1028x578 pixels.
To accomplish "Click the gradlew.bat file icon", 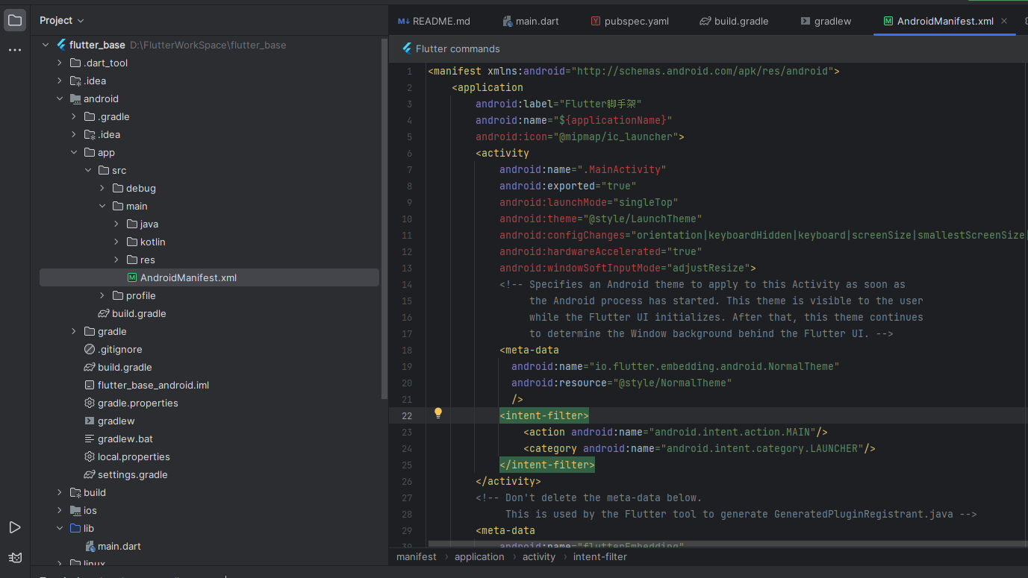I will [x=90, y=439].
